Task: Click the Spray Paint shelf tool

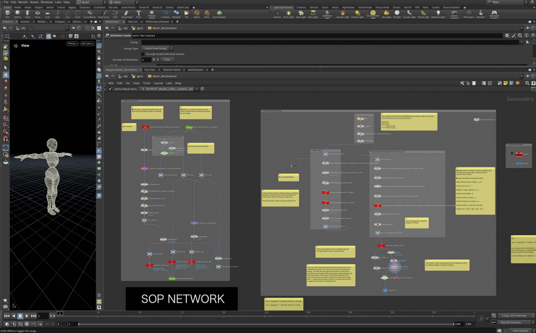Action: coord(126,14)
